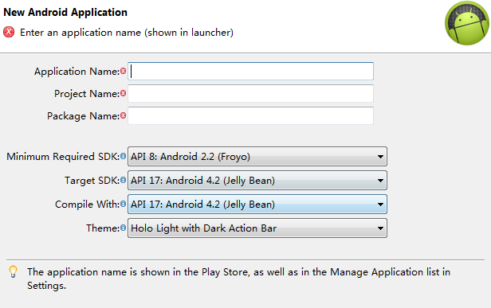The height and width of the screenshot is (308, 491).
Task: Click the 'New Android Application' title text
Action: (65, 13)
